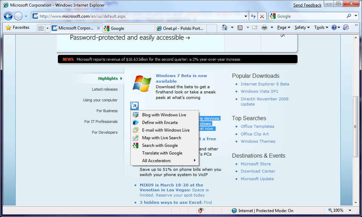The image size is (362, 217).
Task: Choose Translate with Google
Action: point(164,153)
